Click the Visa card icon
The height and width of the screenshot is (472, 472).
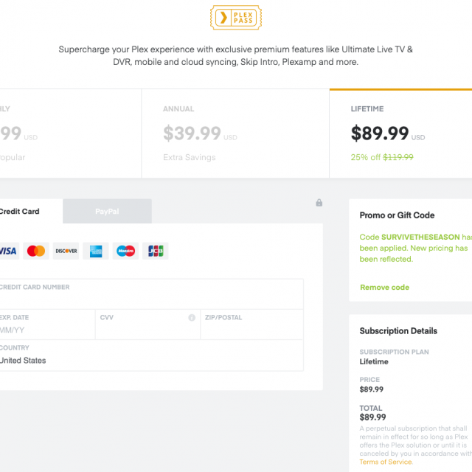[x=7, y=251]
